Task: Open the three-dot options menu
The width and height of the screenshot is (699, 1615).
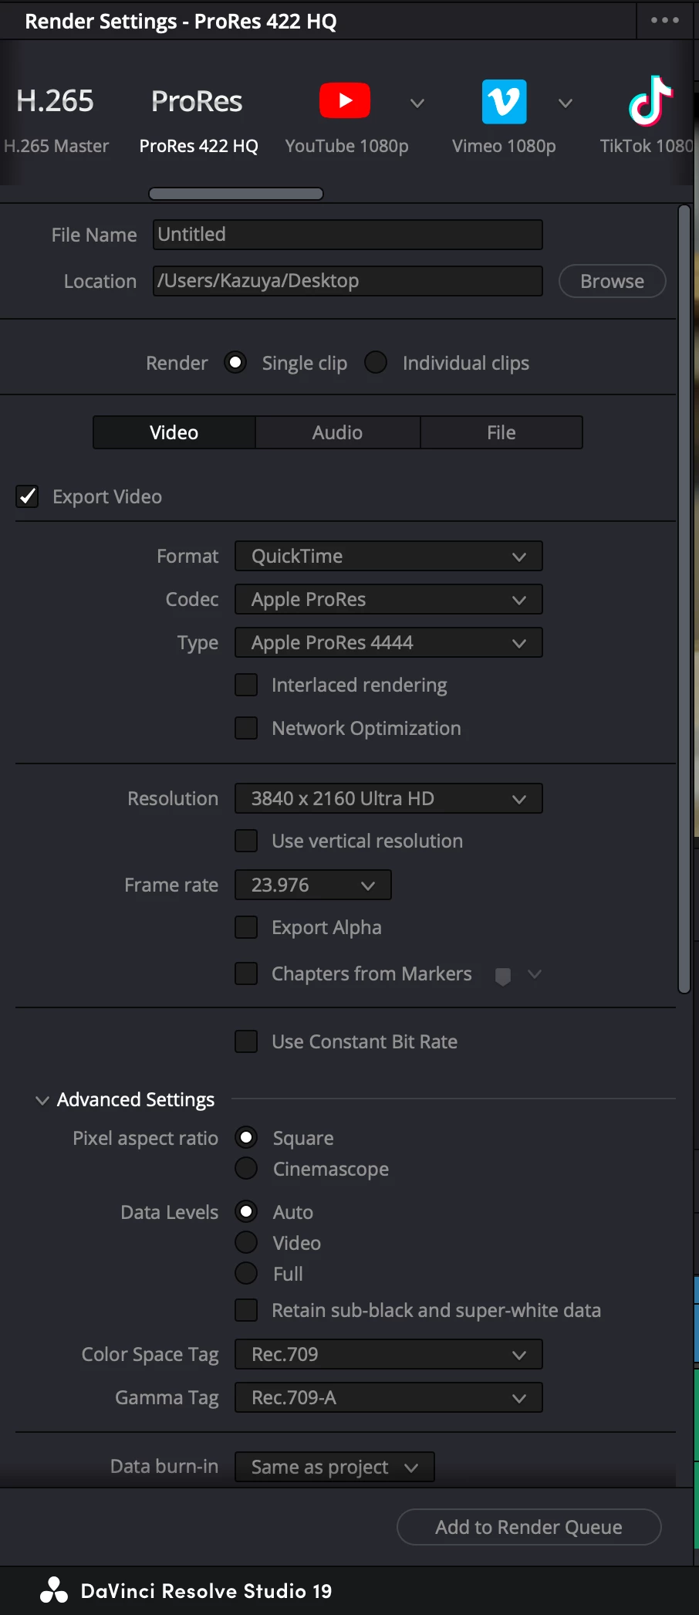Action: [664, 20]
